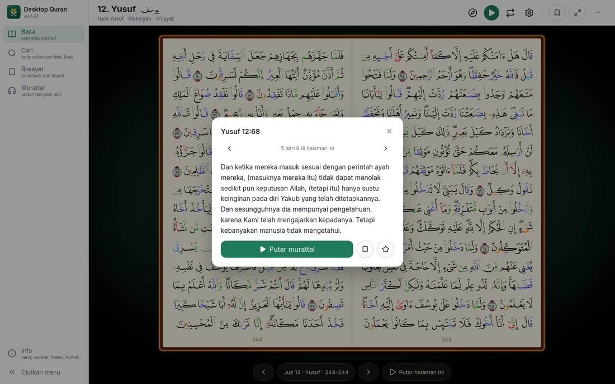Viewport: 615px width, 384px height.
Task: Open the compass navigation icon
Action: (472, 13)
